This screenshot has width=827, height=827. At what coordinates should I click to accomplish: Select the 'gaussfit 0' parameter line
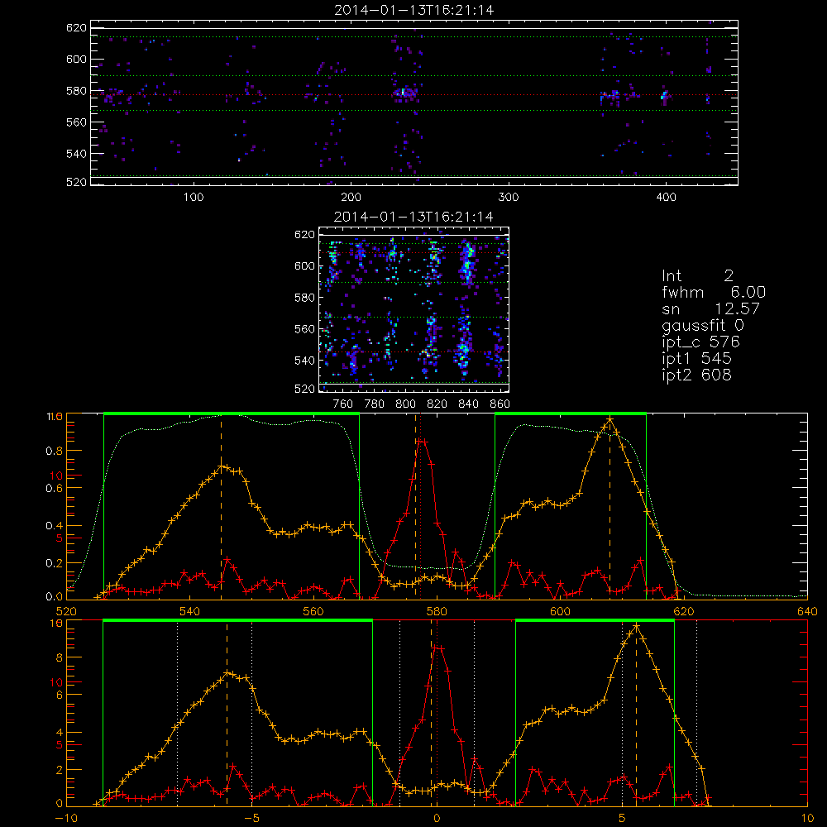(703, 325)
